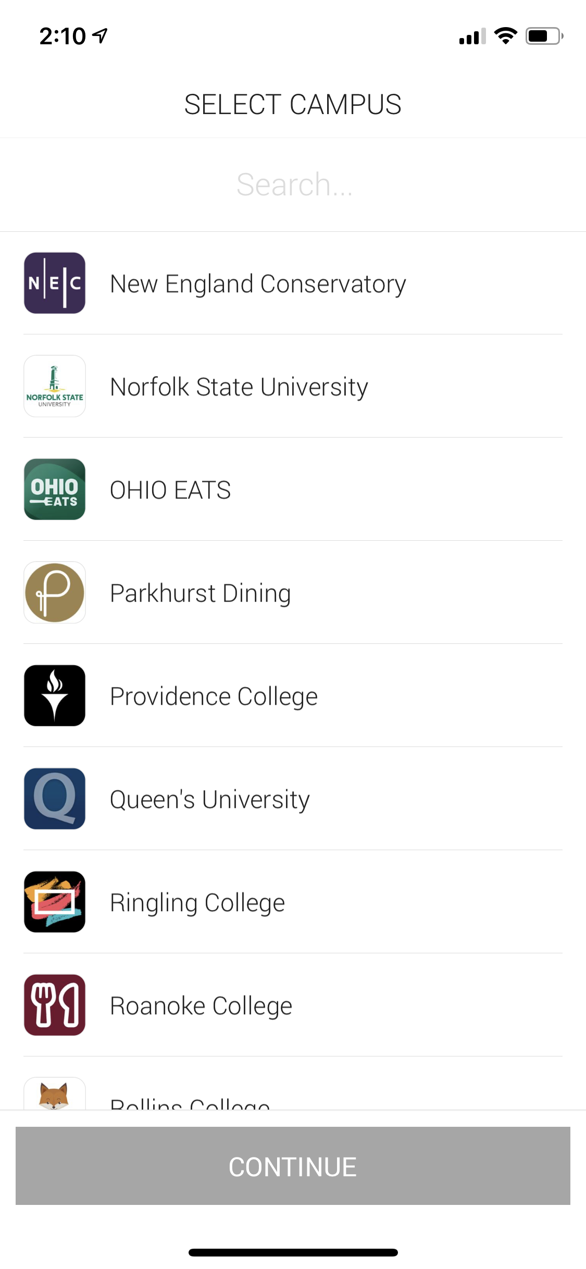The image size is (586, 1269).
Task: Choose Queen's University text entry
Action: [210, 800]
